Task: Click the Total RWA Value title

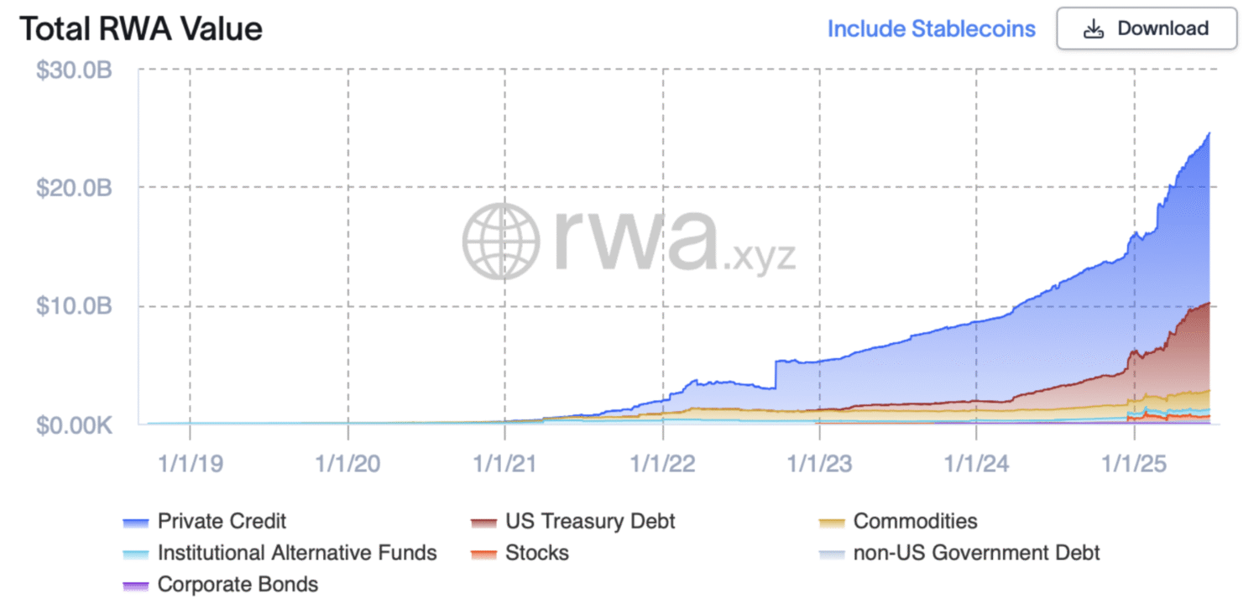Action: 141,29
